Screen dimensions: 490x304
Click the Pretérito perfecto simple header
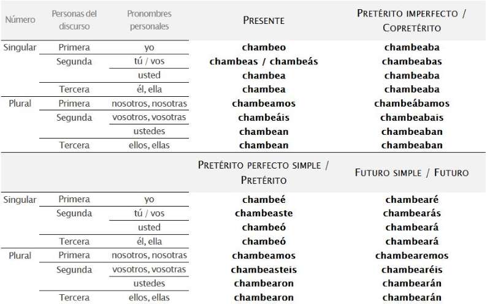(264, 173)
